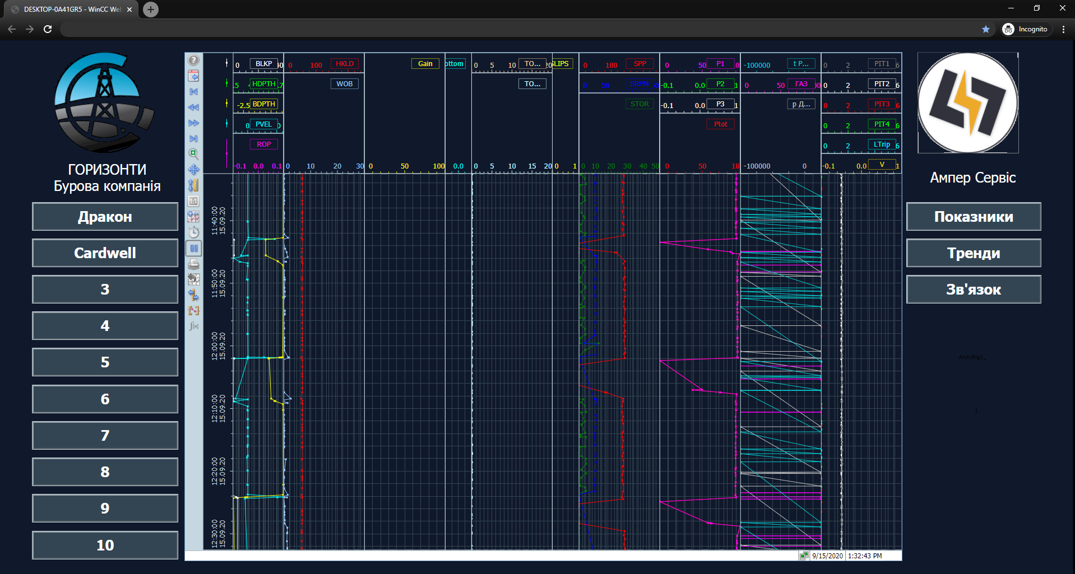Open the trend control help icon
1075x574 pixels.
pos(193,60)
